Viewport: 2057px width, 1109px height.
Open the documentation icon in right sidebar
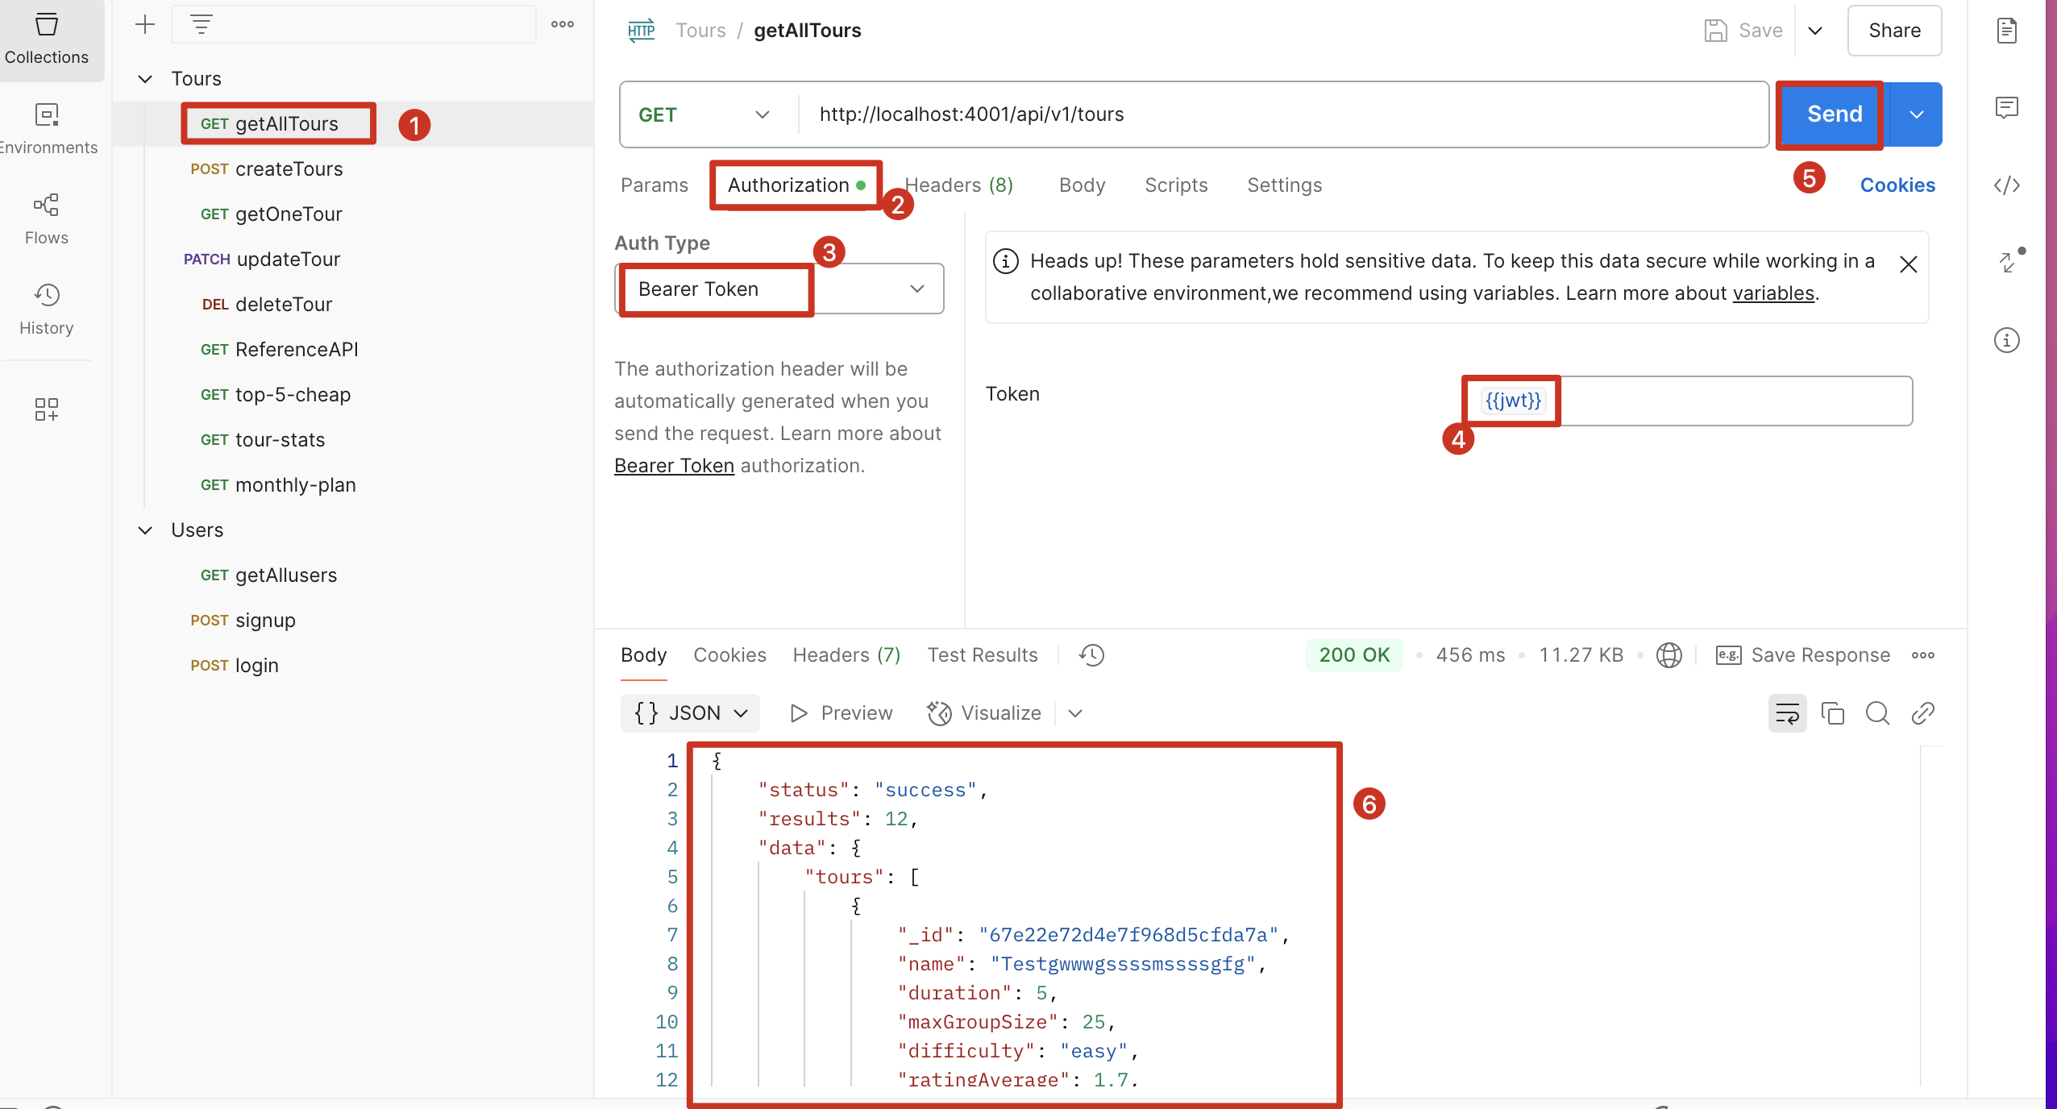(x=2006, y=31)
